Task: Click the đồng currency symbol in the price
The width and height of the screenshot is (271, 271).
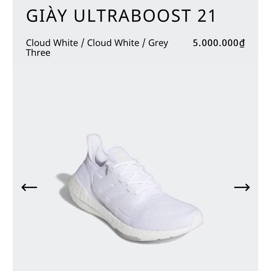Action: point(242,43)
